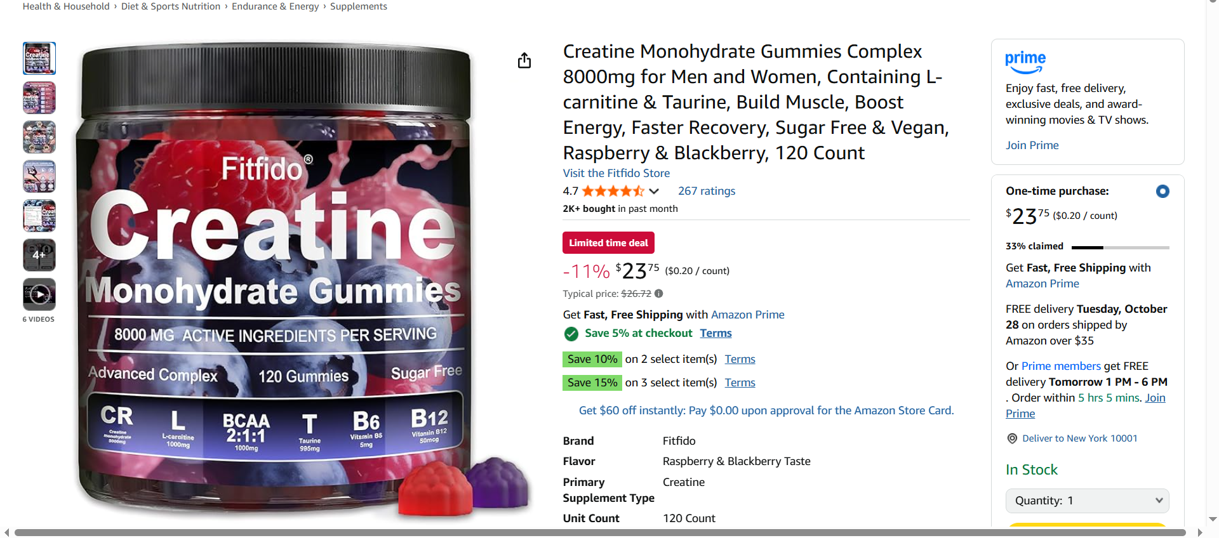This screenshot has width=1219, height=538.
Task: Click the Join Prime link
Action: [1032, 145]
